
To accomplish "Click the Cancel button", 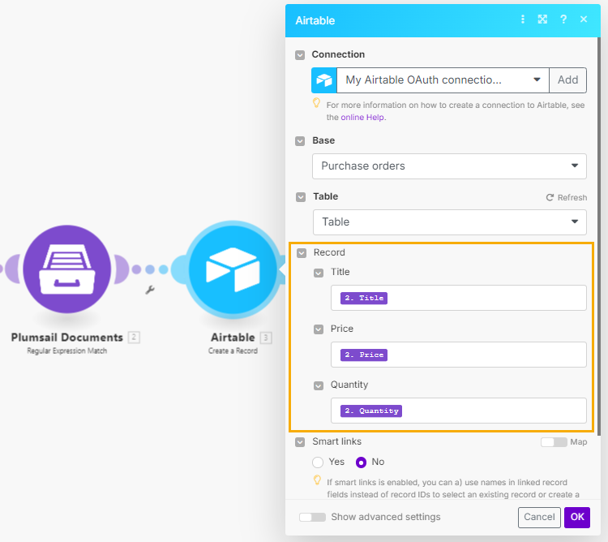I will (539, 517).
